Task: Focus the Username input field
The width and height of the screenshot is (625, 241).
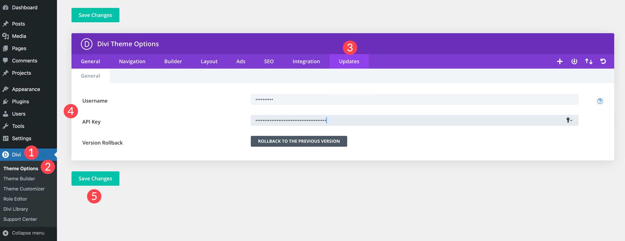Action: [x=415, y=100]
